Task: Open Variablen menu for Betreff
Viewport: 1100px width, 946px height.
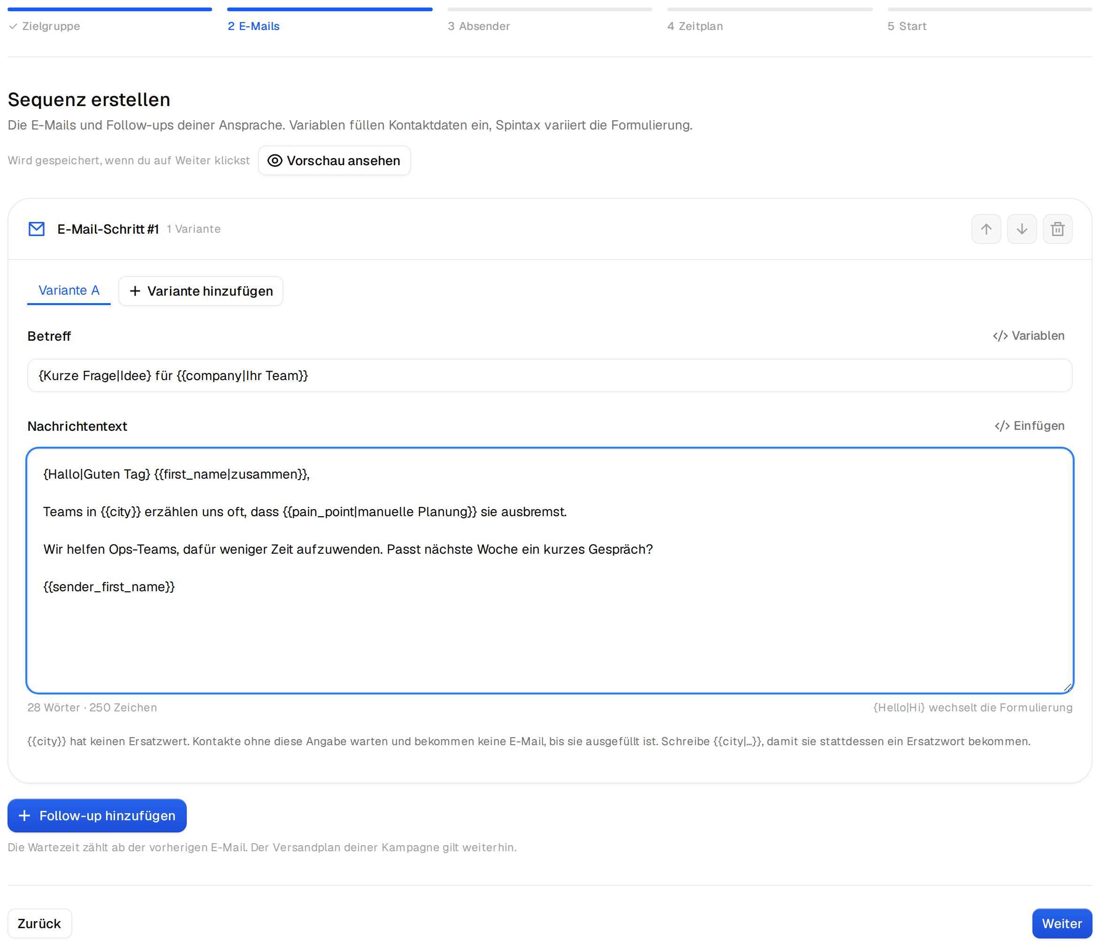Action: click(1028, 336)
